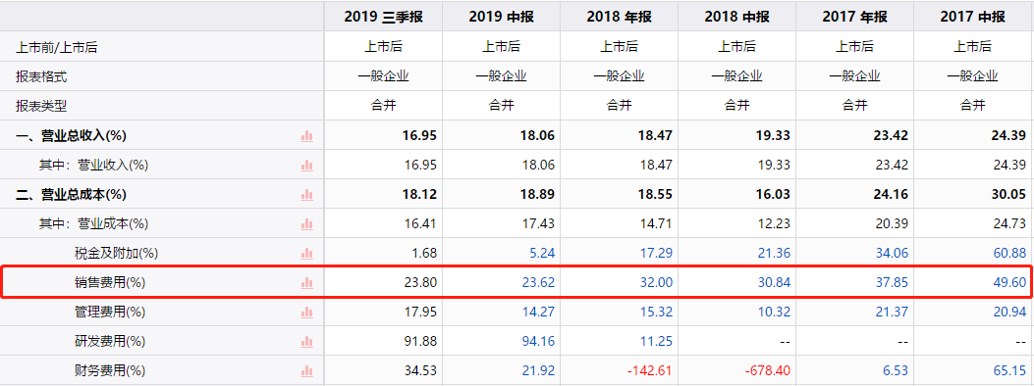Select the 报表类型 row label
Image resolution: width=1034 pixels, height=386 pixels.
41,105
